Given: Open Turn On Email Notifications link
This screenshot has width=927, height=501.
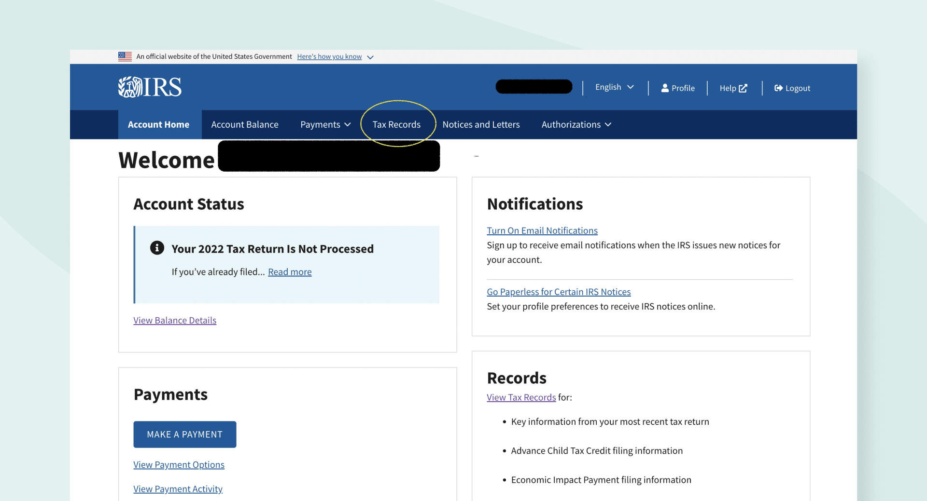Looking at the screenshot, I should tap(542, 230).
